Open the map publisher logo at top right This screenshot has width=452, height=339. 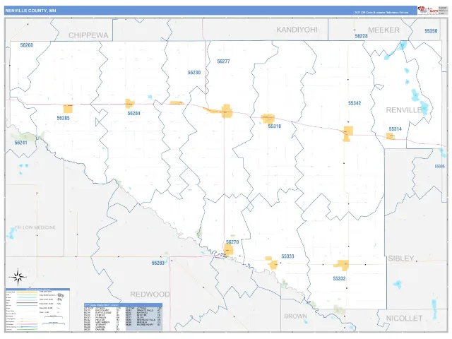[428, 11]
